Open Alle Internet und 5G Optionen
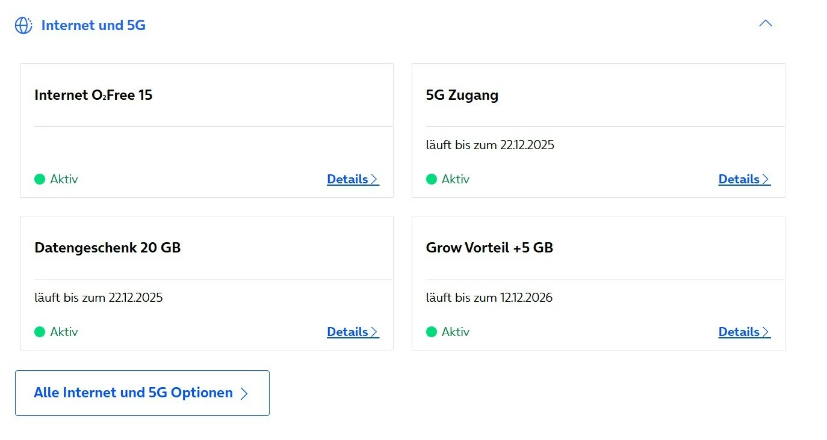Screen dimensions: 827x440 pos(142,393)
